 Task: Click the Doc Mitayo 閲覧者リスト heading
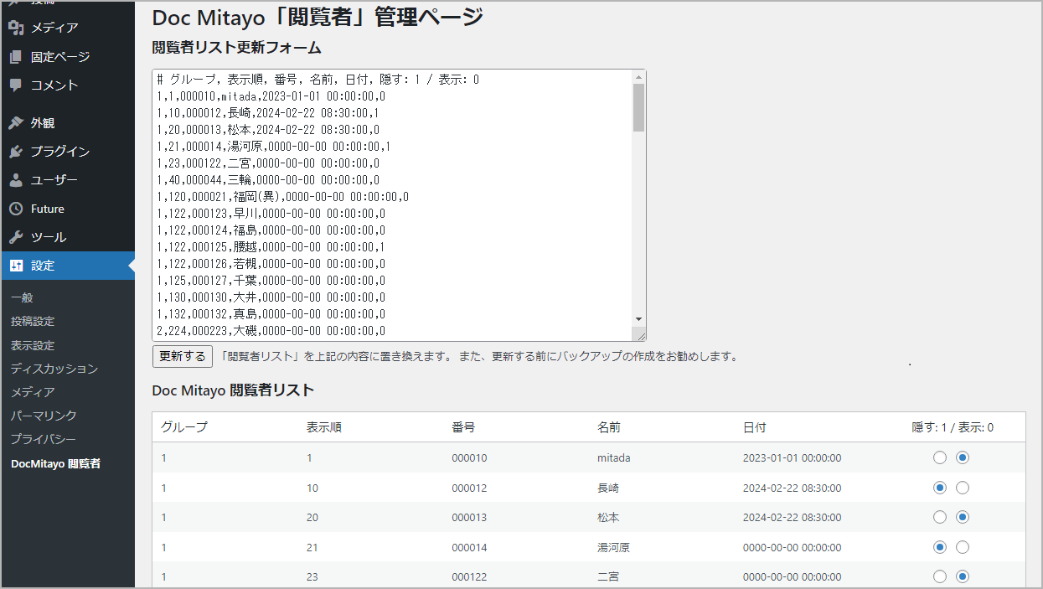233,390
